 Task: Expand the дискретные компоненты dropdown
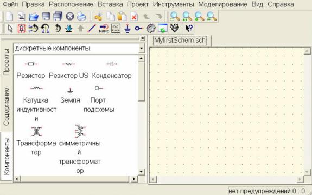coord(142,49)
